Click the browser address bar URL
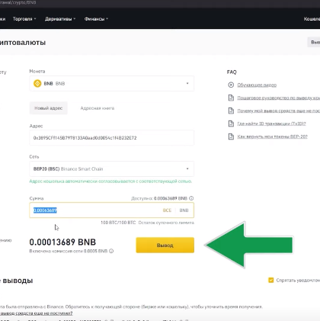The height and width of the screenshot is (321, 320). (18, 2)
